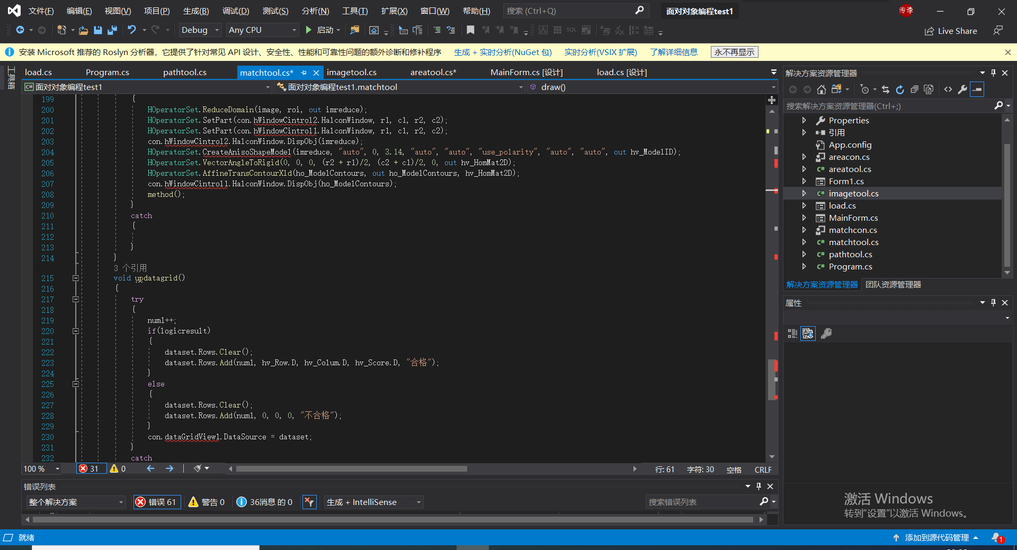Toggle the 消息 filter in the error list

click(x=264, y=502)
